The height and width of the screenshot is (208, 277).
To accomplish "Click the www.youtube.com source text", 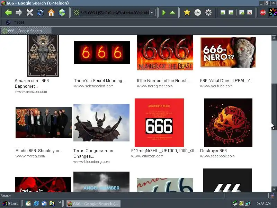I will (x=216, y=86).
